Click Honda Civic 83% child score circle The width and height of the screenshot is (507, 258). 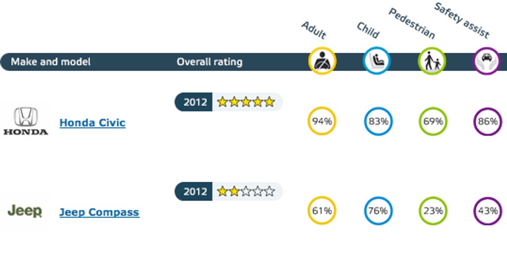378,121
